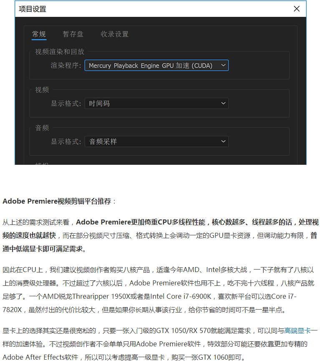Click the 视频渲染和回放 section label
Screen dimensions: 320x363
[x=60, y=52]
